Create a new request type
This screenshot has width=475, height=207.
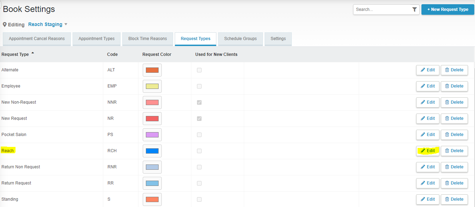(448, 9)
